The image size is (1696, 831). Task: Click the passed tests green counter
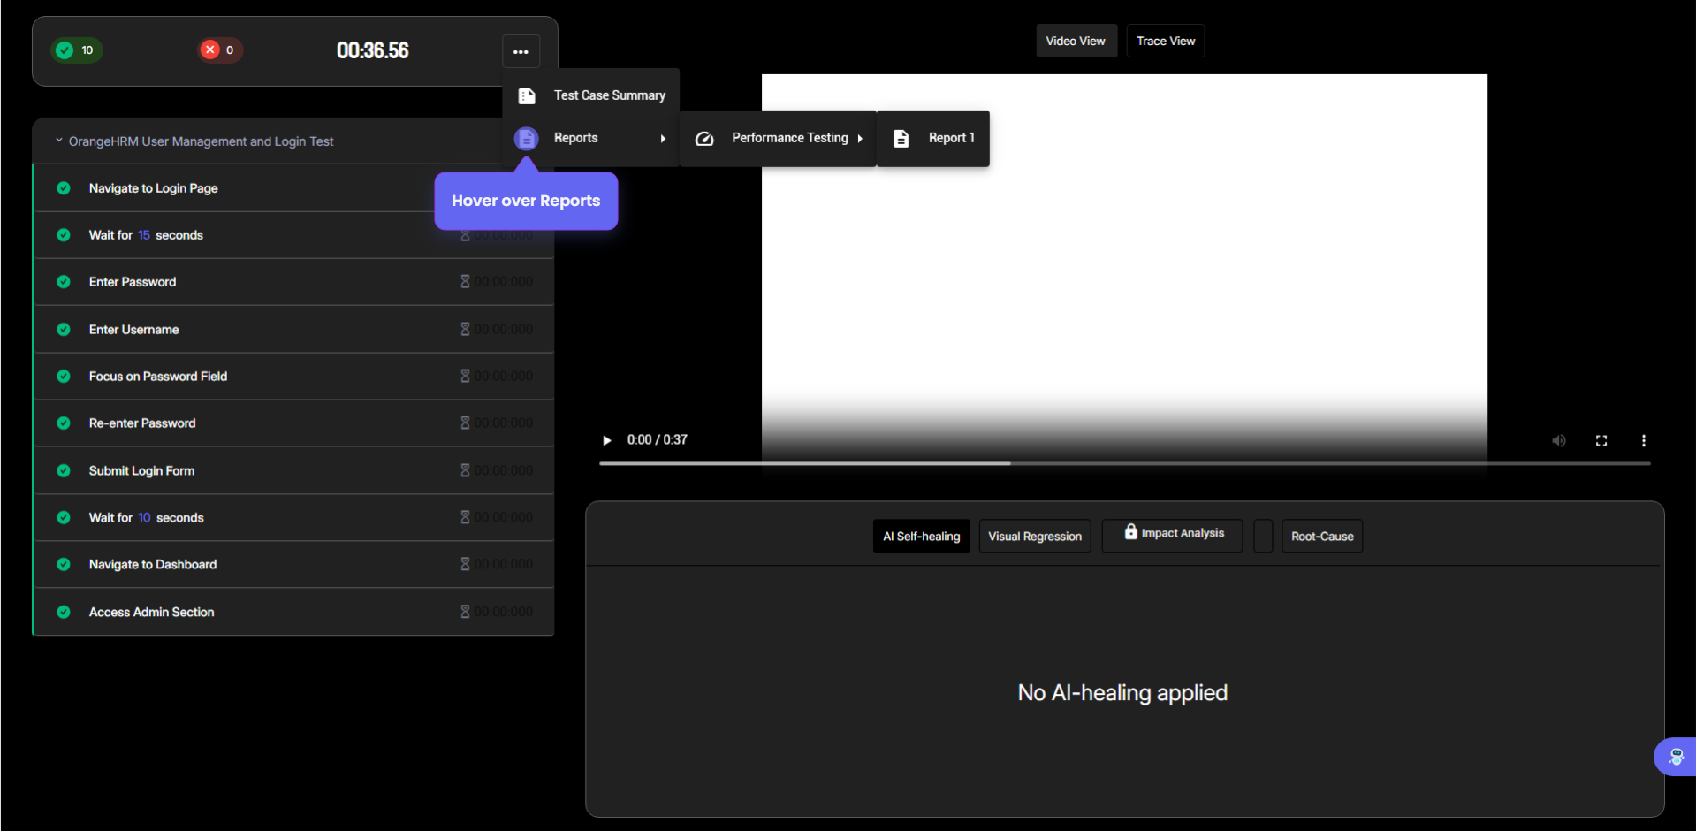click(77, 50)
